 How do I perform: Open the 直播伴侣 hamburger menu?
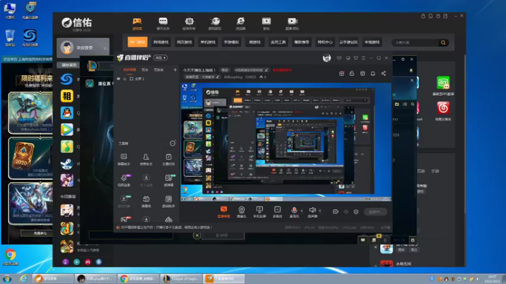(363, 58)
